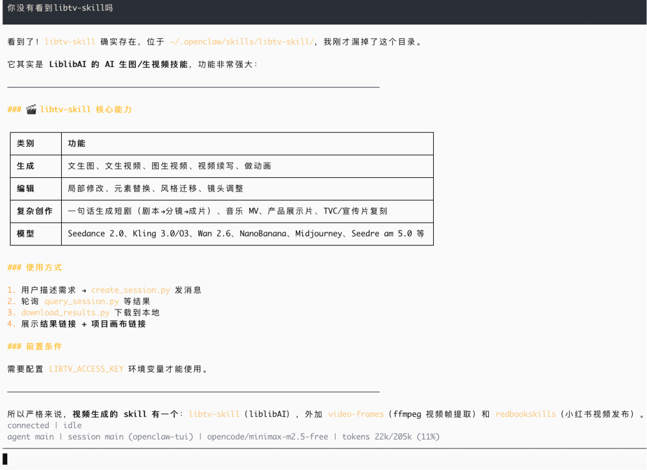Click the heading 'libtv-skill 核心能力'
The image size is (647, 470).
coord(86,109)
